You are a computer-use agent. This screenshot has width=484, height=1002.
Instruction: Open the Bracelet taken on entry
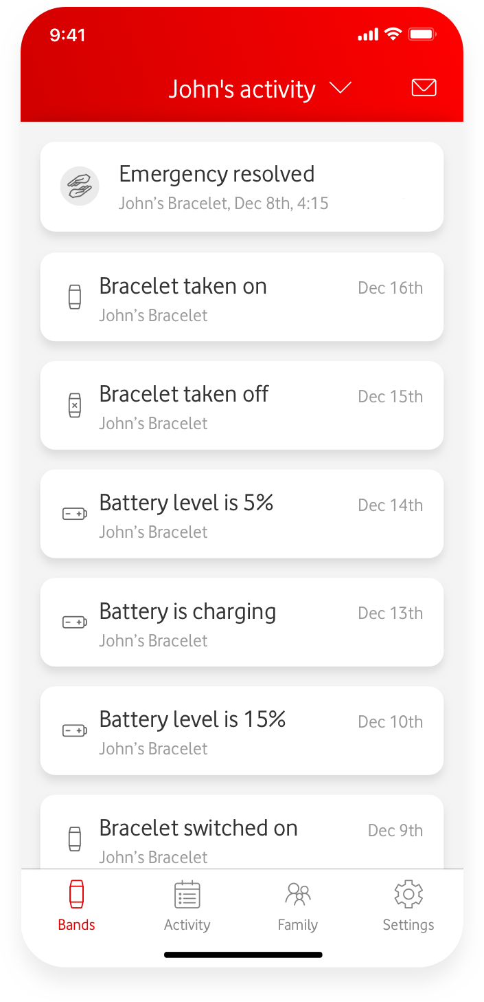(x=242, y=296)
